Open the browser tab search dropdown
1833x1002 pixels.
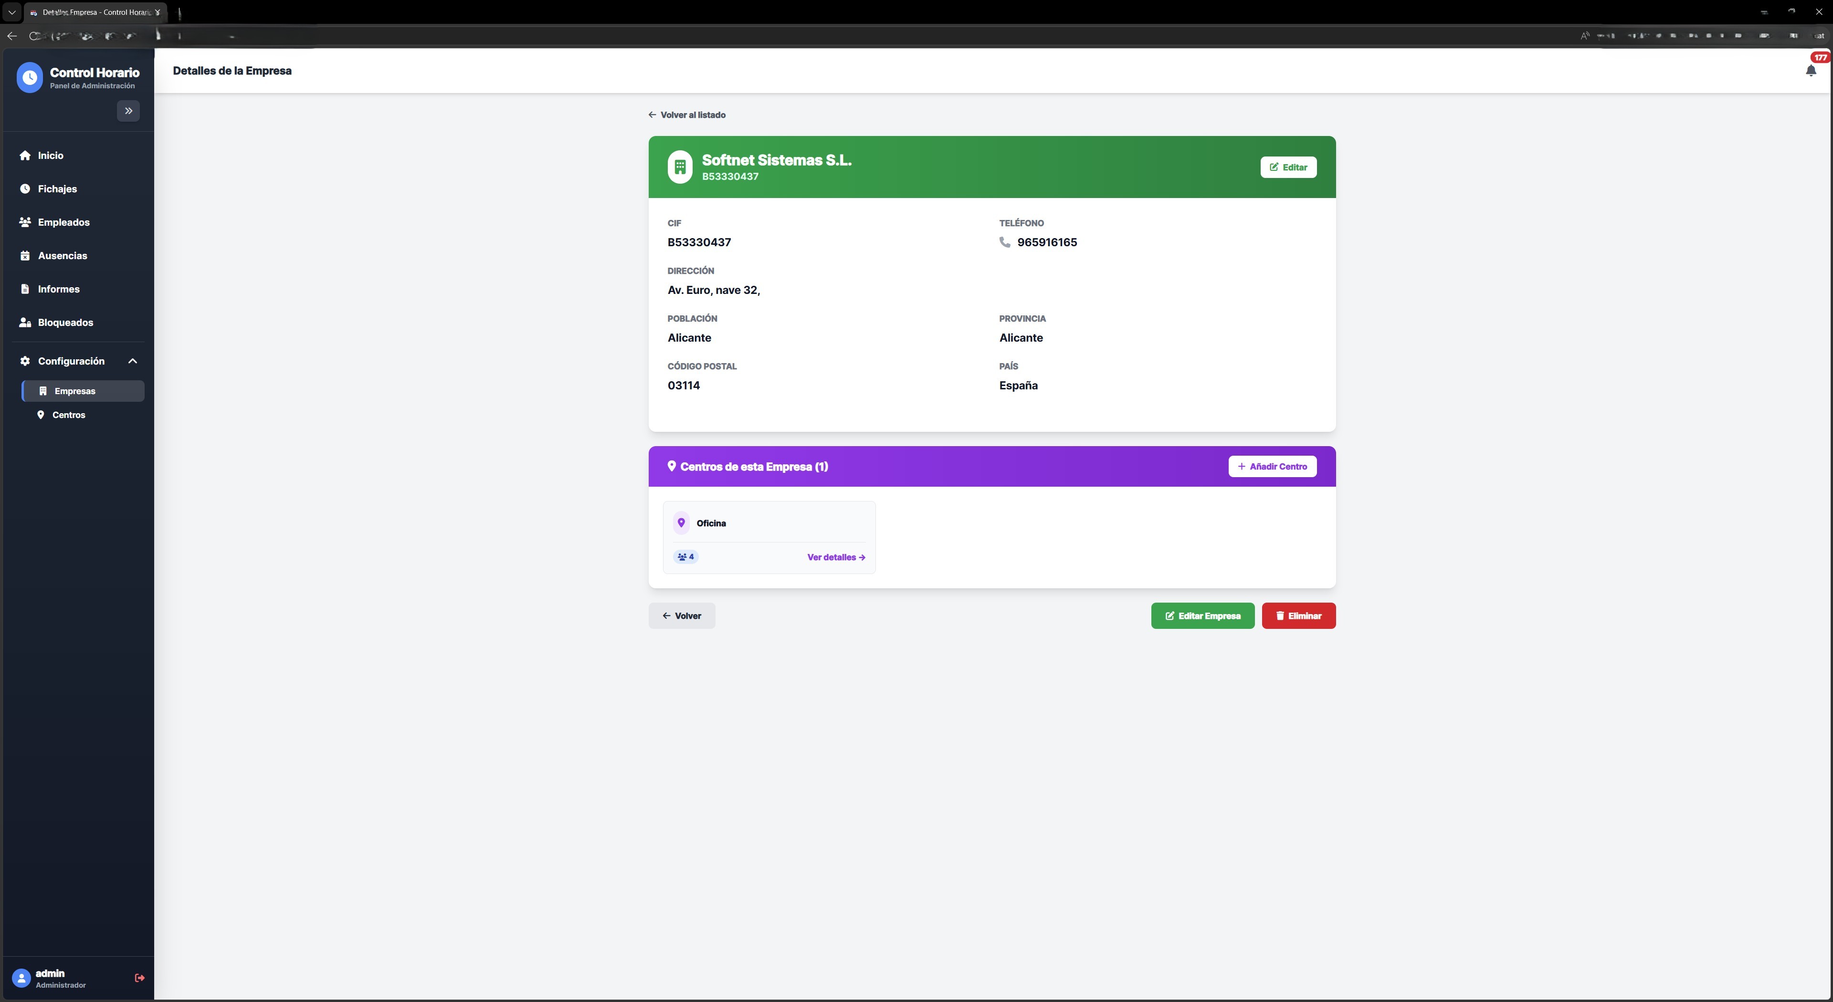click(x=11, y=11)
